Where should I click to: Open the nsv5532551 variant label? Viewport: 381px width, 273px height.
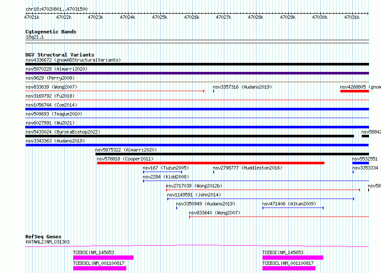pos(365,159)
